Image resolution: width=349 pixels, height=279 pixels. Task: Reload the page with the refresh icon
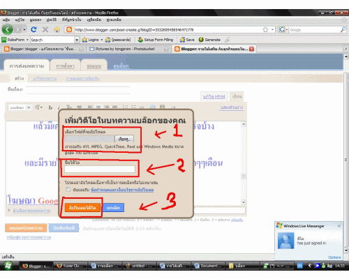tap(34, 29)
